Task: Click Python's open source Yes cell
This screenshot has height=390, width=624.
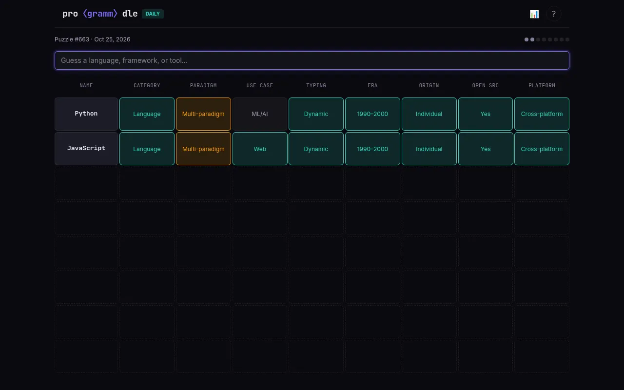Action: pos(486,114)
